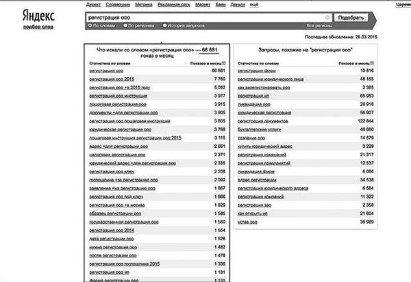This screenshot has width=411, height=282.
Task: Select the История запросов radio button
Action: 164,25
